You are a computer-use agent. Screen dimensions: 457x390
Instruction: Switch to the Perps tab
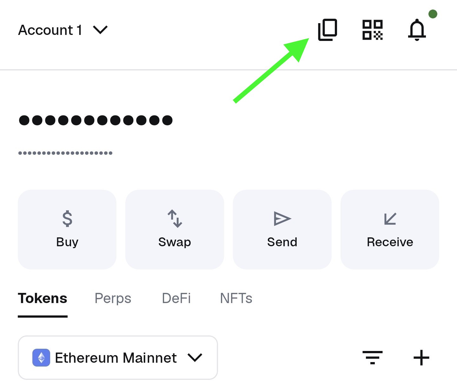113,298
